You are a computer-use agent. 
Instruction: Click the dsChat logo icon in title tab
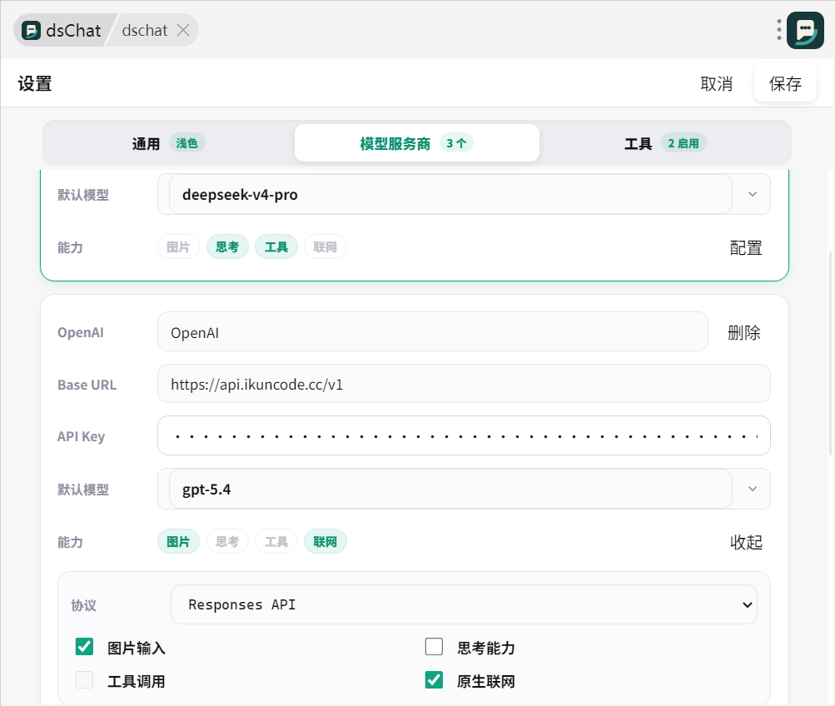point(31,30)
